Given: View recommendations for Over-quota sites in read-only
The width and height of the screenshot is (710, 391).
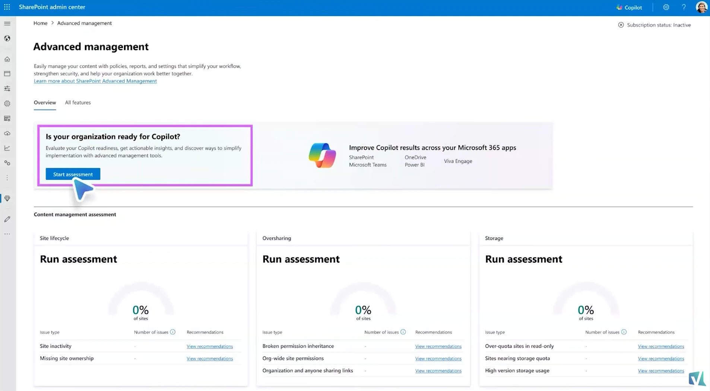Looking at the screenshot, I should (x=661, y=346).
